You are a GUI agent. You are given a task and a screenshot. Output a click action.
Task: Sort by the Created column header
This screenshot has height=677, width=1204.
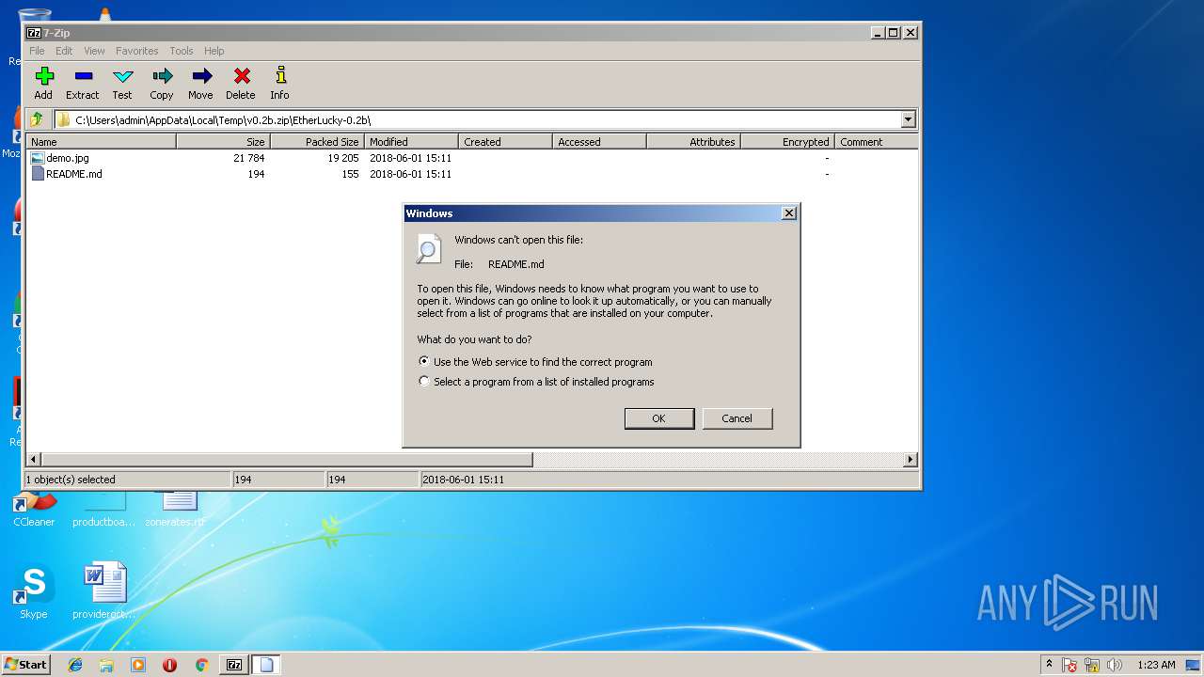(x=506, y=142)
